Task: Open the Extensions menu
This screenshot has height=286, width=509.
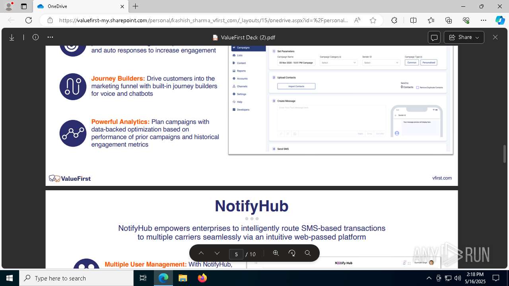Action: [394, 20]
